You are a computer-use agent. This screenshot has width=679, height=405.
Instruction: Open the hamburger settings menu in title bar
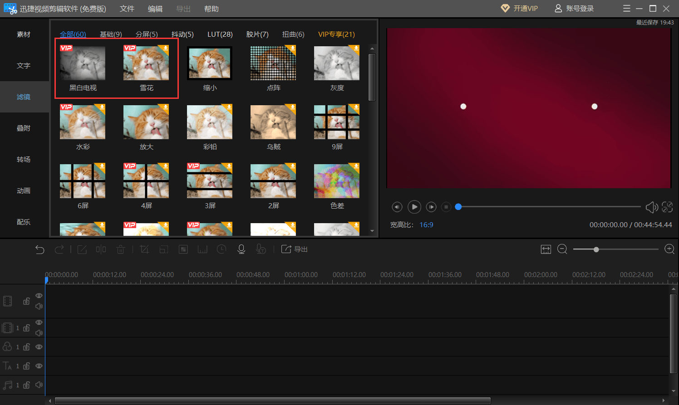pyautogui.click(x=627, y=9)
